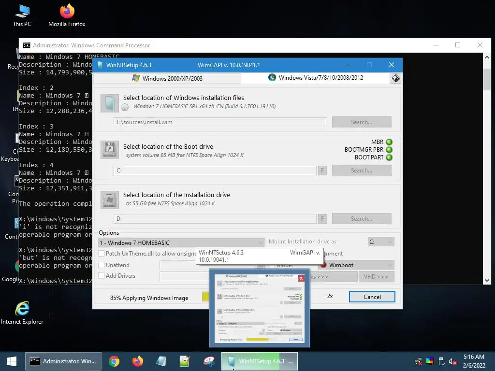Click the BOOTMGR PBR green status light
This screenshot has height=371, width=495.
[x=389, y=150]
